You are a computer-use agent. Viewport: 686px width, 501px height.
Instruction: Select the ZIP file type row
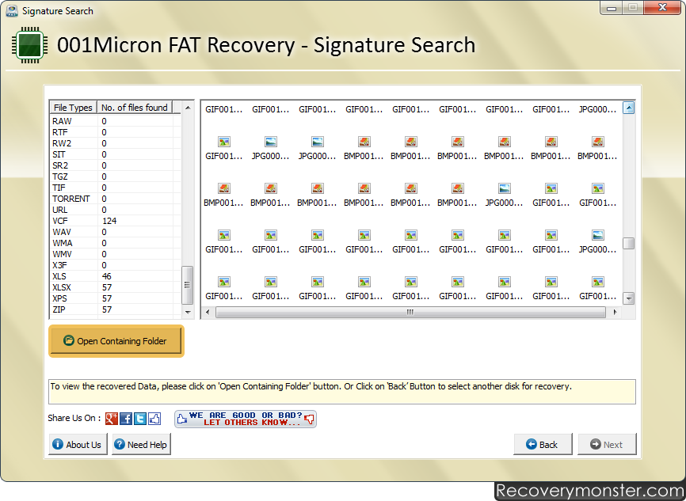pos(115,309)
